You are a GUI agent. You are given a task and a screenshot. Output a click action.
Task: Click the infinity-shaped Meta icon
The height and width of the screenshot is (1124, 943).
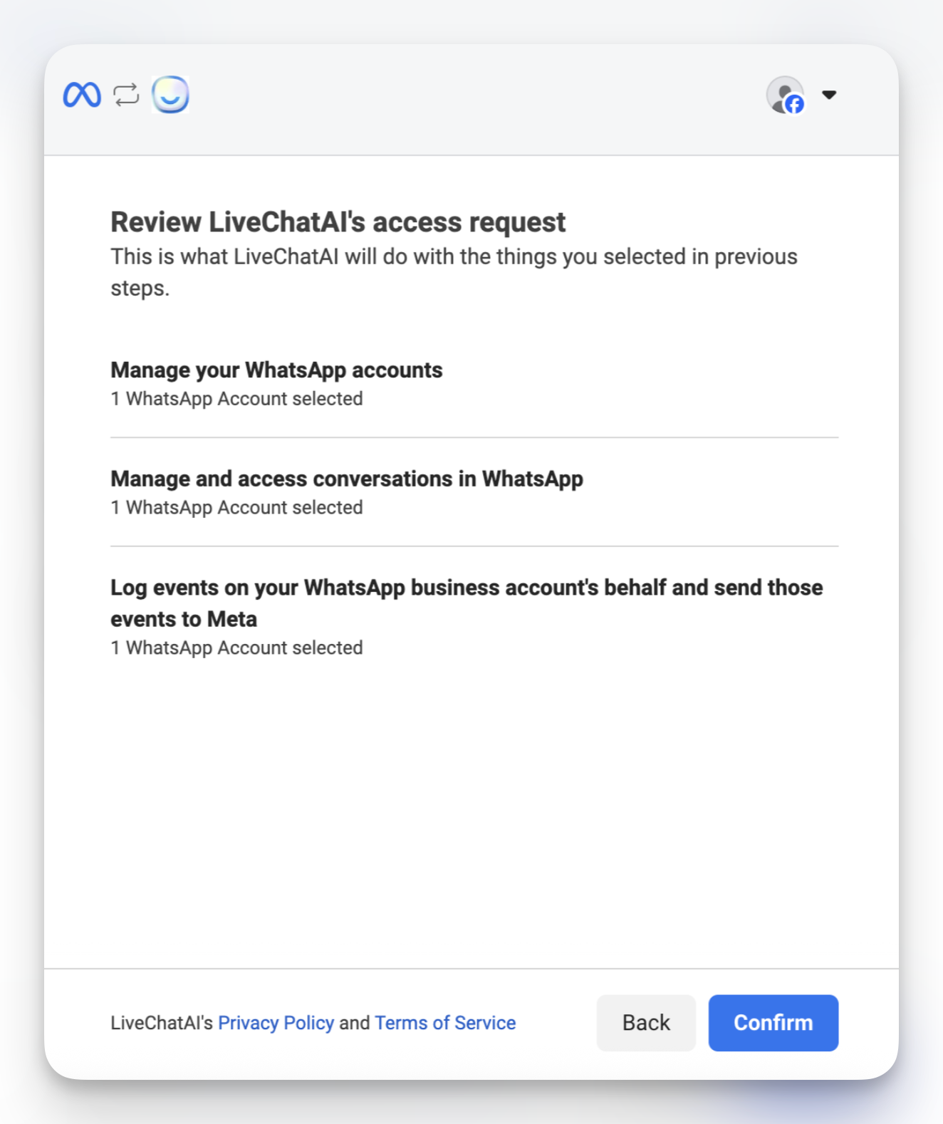pos(82,94)
